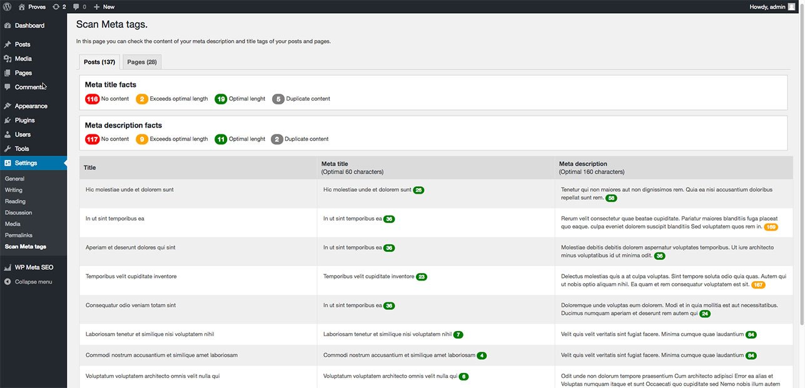Switch to the Pages (28) tab
This screenshot has height=388, width=805.
tap(142, 62)
